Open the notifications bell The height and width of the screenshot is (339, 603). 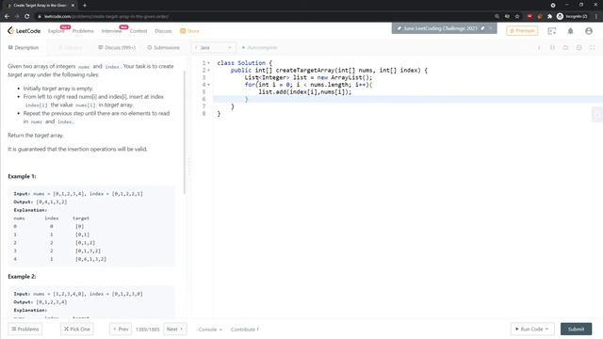tap(570, 31)
